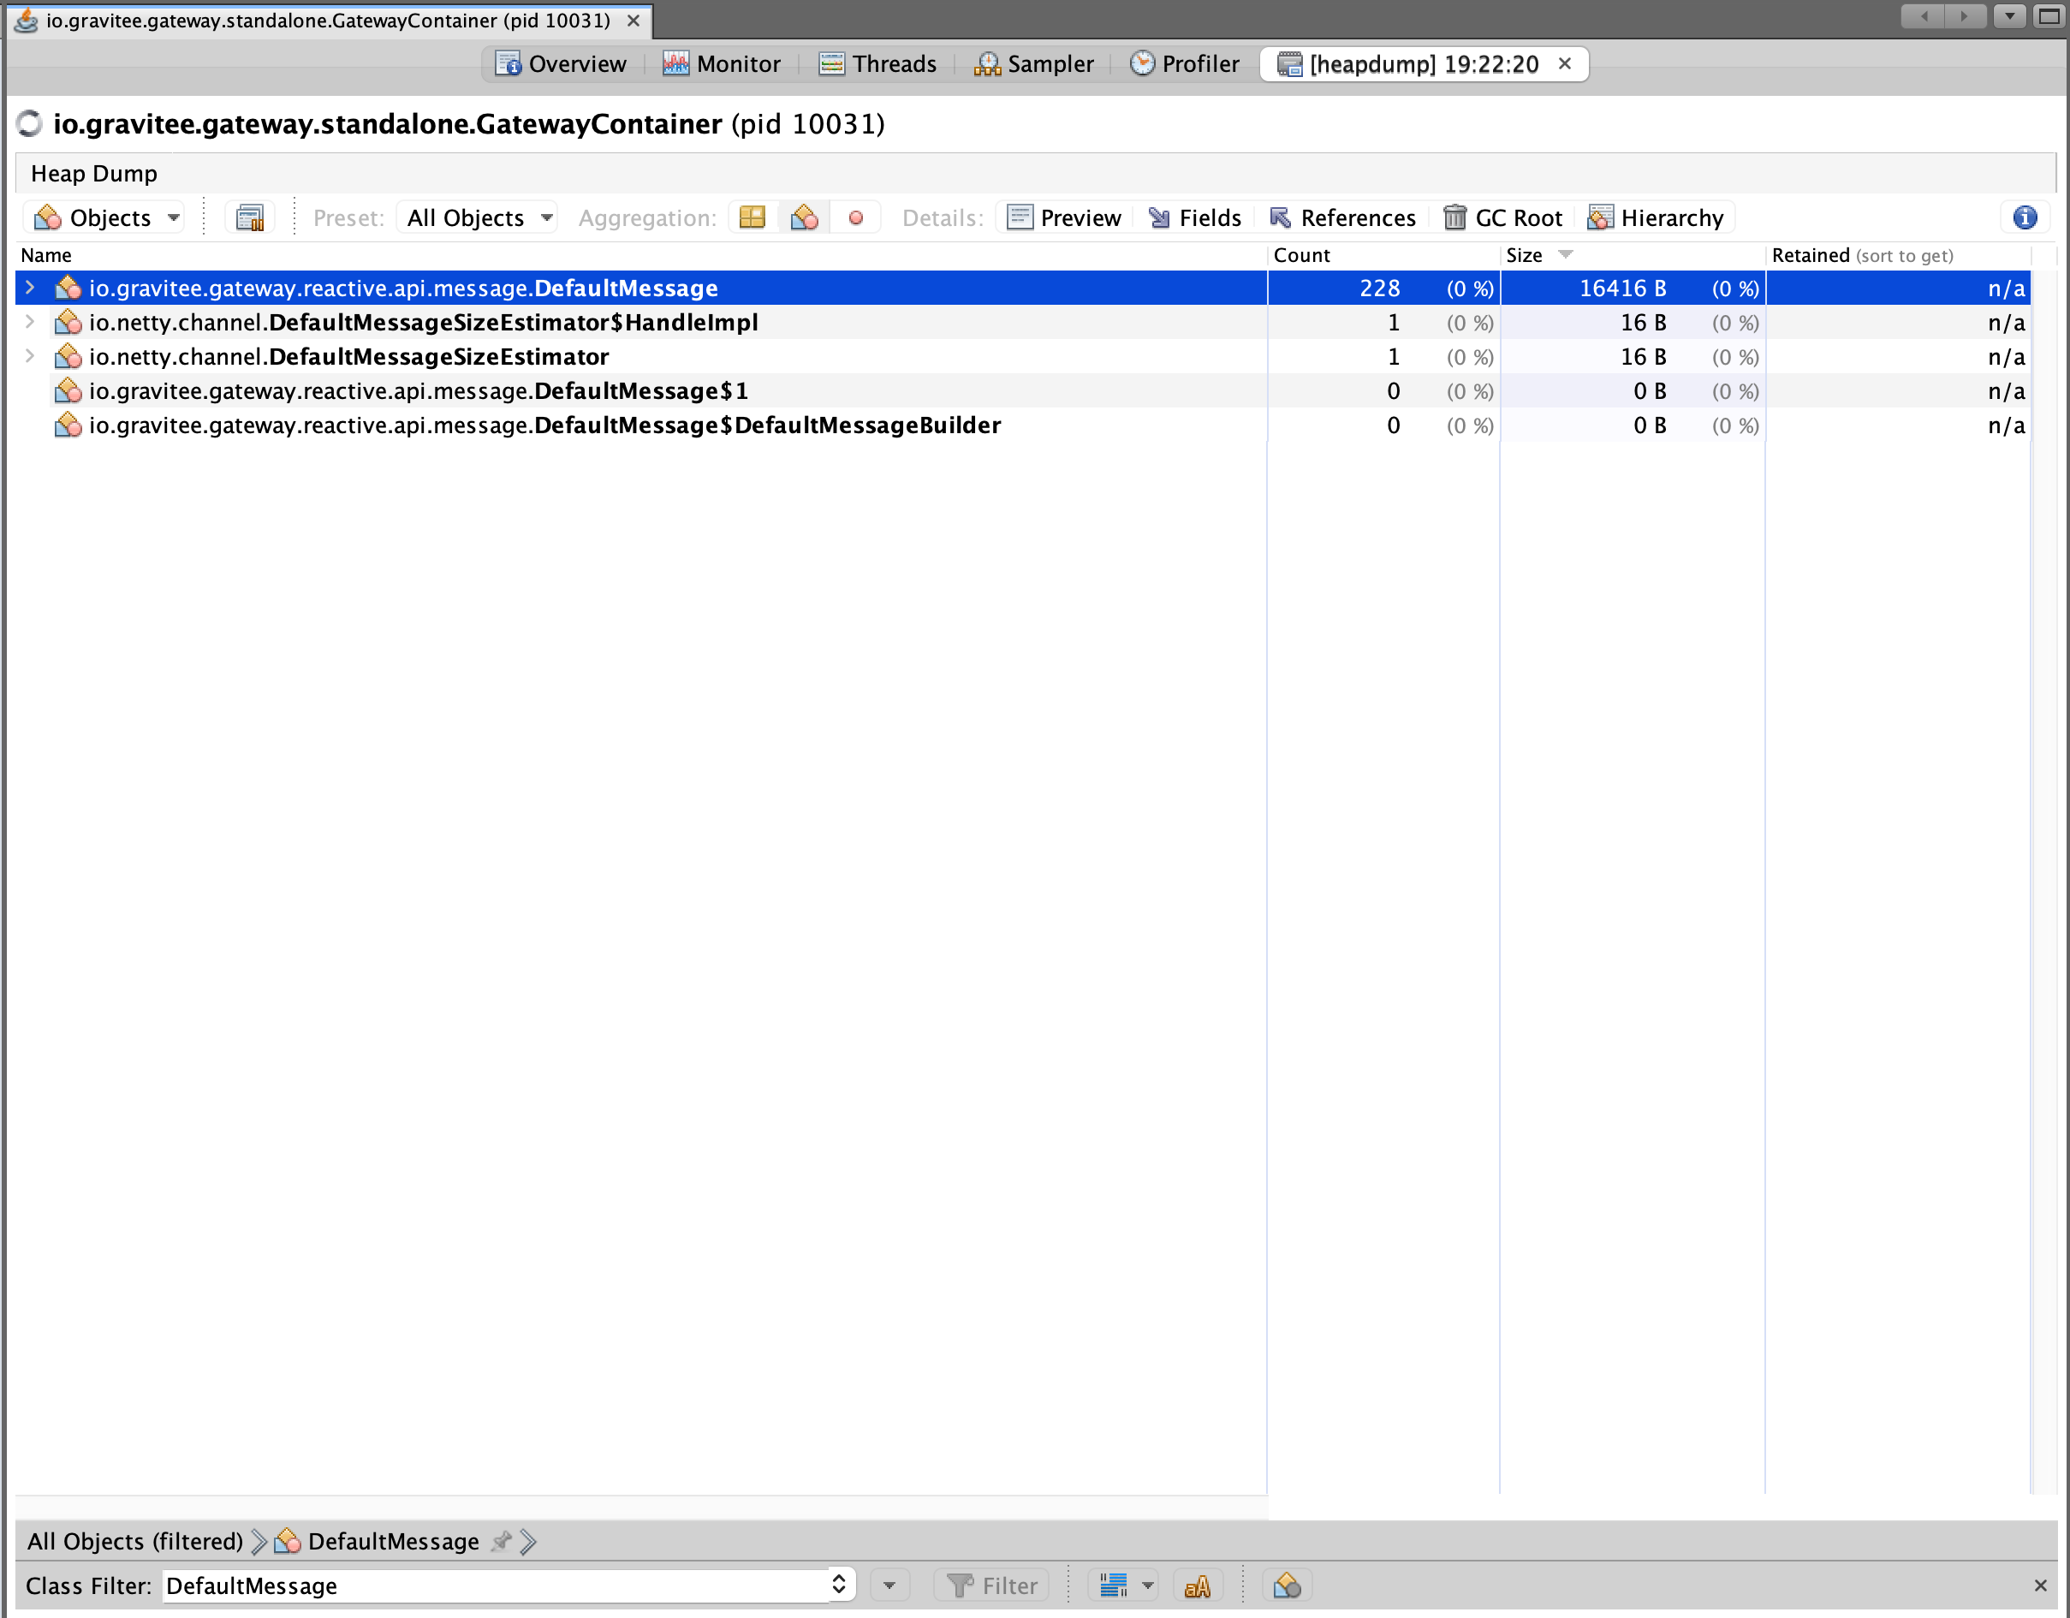Open the Objects view dropdown
Viewport: 2070px width, 1618px height.
[106, 218]
